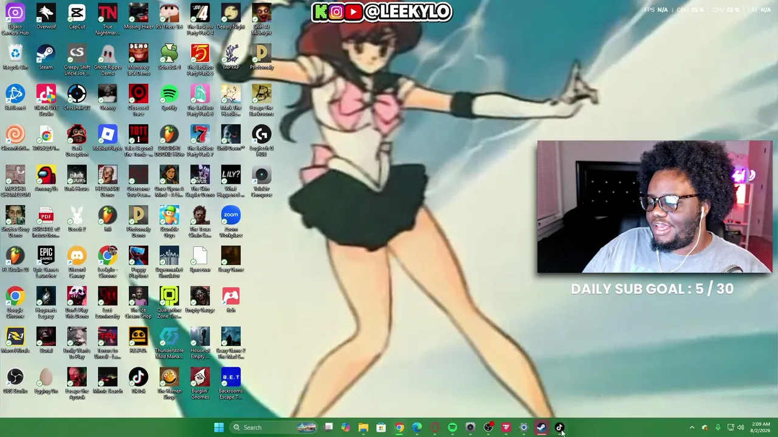Switch to Steam on the taskbar
The height and width of the screenshot is (437, 778).
click(541, 427)
